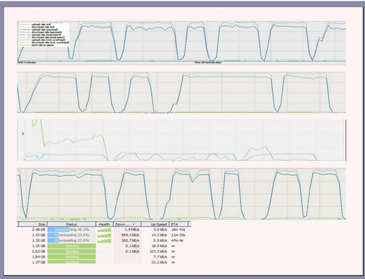Sort list by Up Speed column header

click(x=155, y=224)
